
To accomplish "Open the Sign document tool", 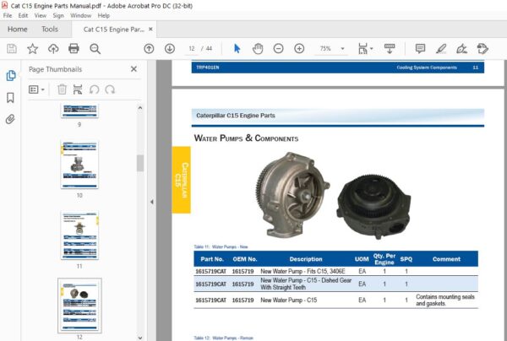I will pyautogui.click(x=461, y=49).
